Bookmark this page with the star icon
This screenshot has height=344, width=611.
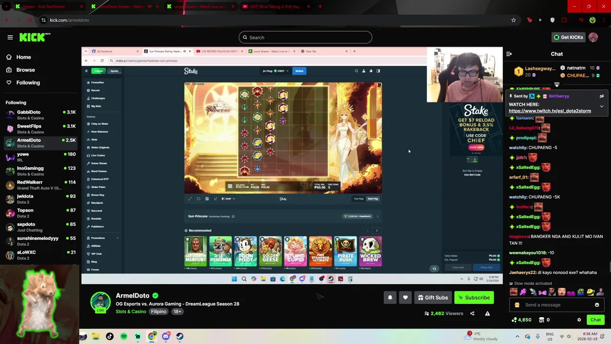[x=514, y=20]
